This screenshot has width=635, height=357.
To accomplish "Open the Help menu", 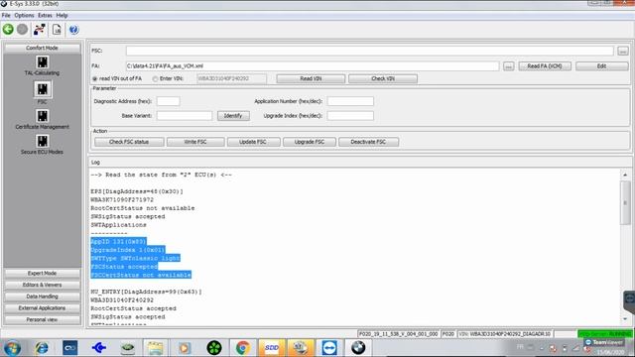I will pyautogui.click(x=62, y=16).
